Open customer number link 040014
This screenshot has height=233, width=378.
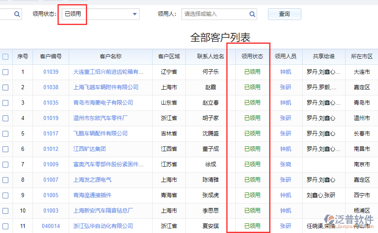(51, 226)
